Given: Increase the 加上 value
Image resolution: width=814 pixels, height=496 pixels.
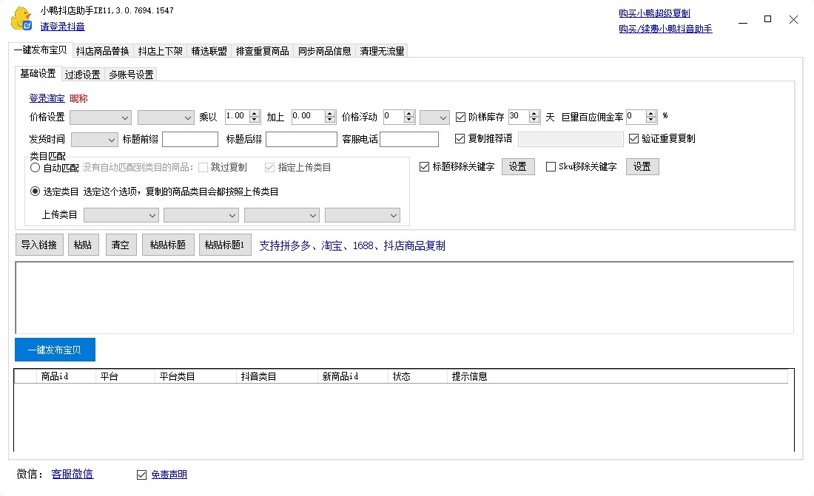Looking at the screenshot, I should (329, 114).
